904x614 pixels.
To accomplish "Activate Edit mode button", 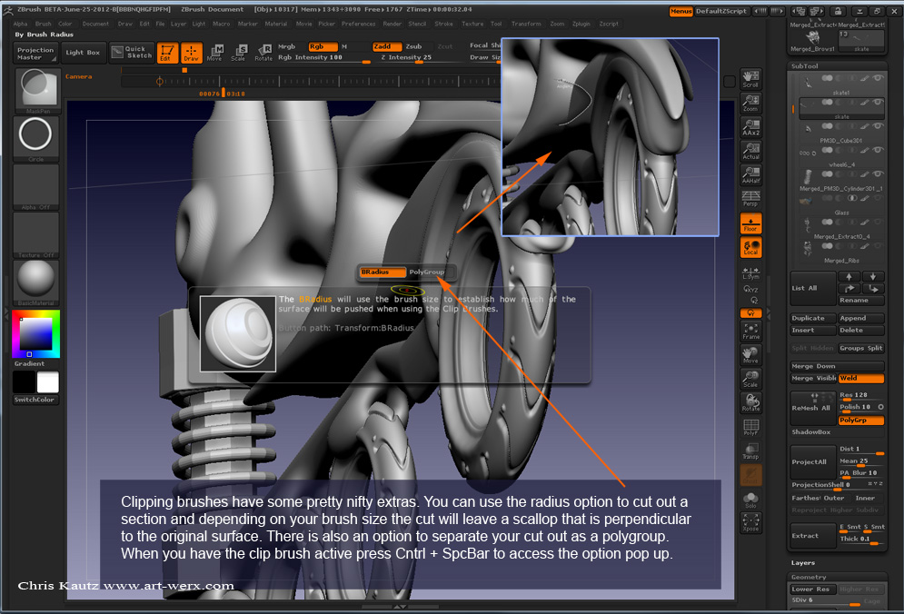I will (x=166, y=53).
